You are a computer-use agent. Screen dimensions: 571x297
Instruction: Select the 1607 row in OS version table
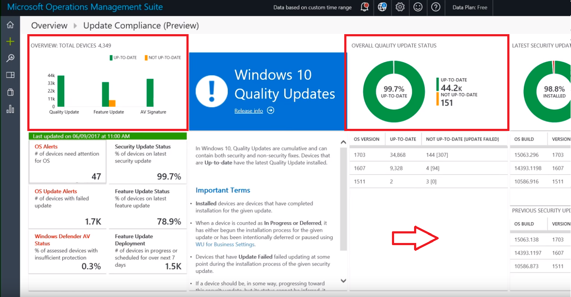point(428,168)
